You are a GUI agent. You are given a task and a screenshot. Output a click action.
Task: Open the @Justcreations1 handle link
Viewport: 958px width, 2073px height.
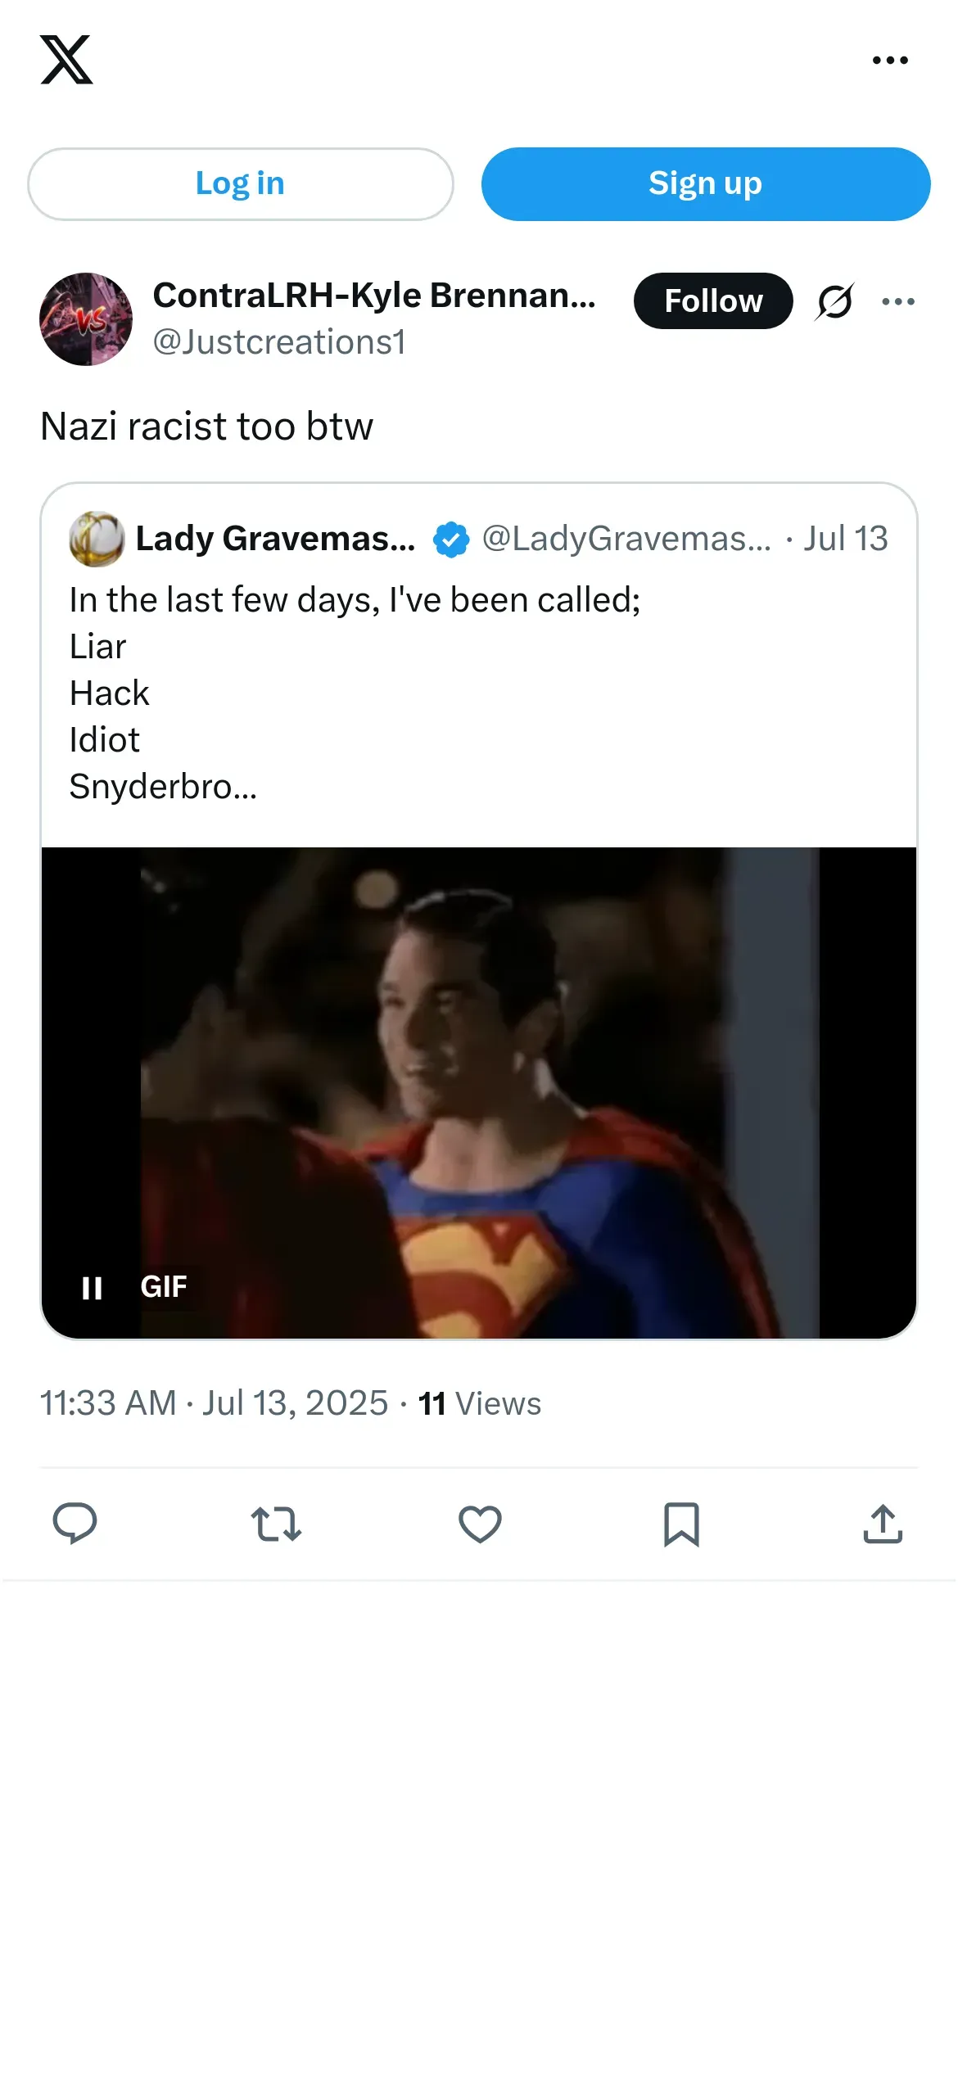279,342
